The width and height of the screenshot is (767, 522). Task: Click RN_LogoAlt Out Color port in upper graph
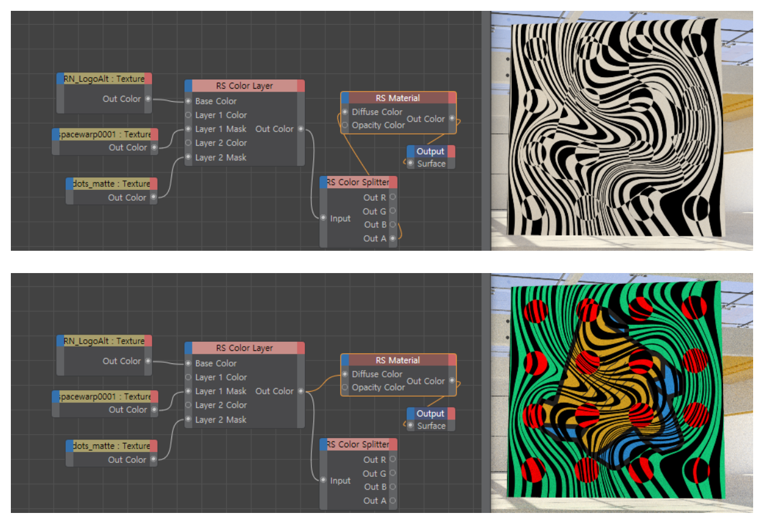coord(148,99)
